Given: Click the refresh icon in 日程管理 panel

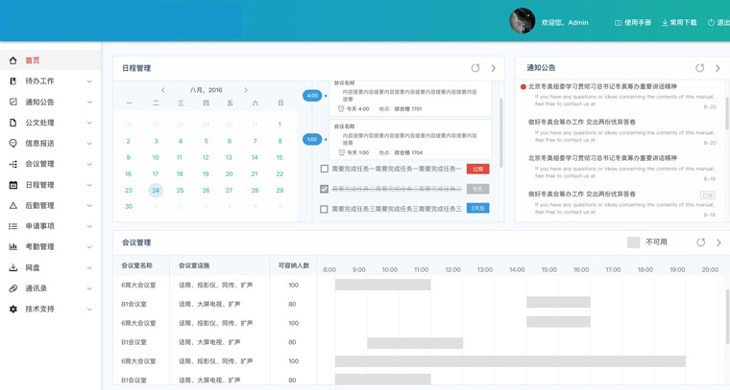Looking at the screenshot, I should click(475, 68).
